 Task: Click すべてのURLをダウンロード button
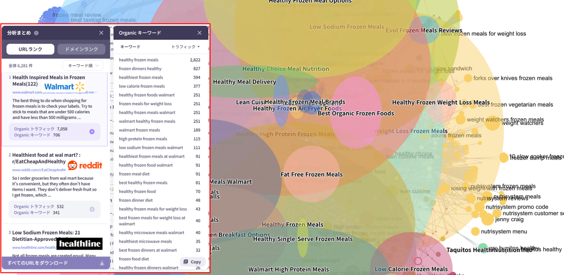click(56, 263)
